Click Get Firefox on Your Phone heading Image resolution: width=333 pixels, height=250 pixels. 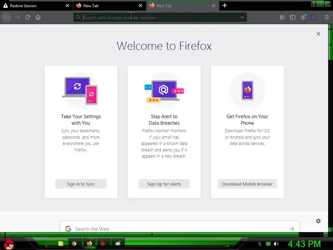coord(247,120)
